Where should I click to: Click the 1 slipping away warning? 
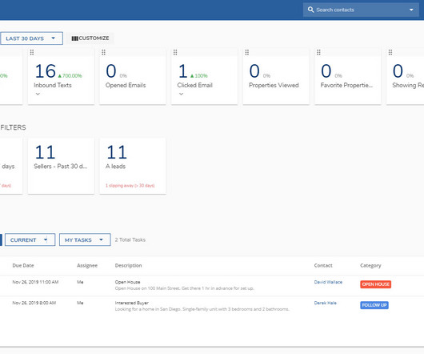point(130,186)
